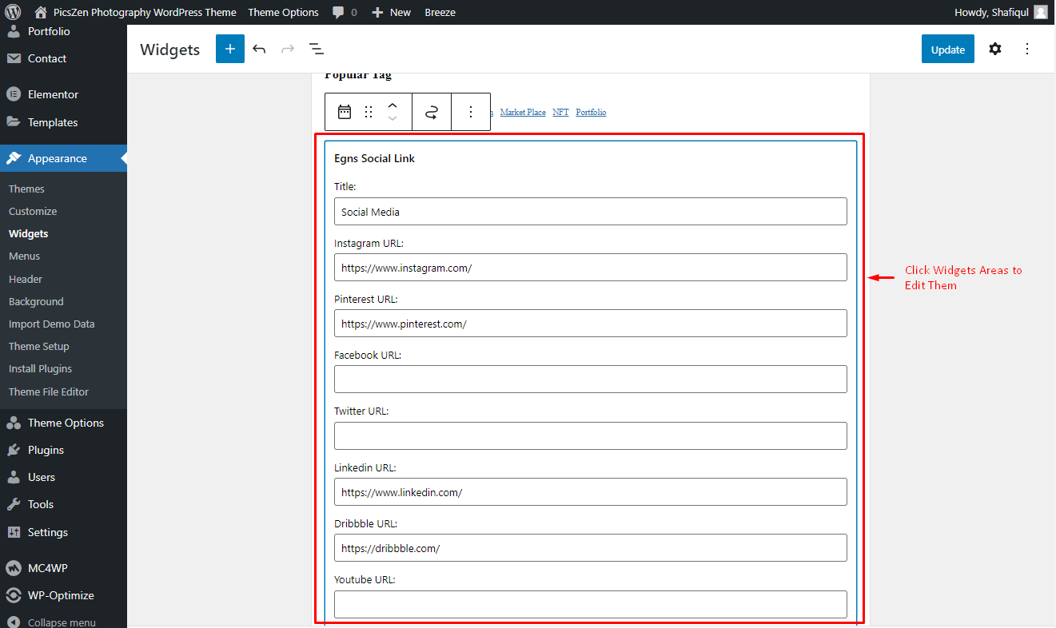Open the New menu in admin bar

392,12
